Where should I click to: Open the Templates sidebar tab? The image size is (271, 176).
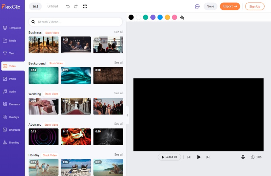(12, 28)
